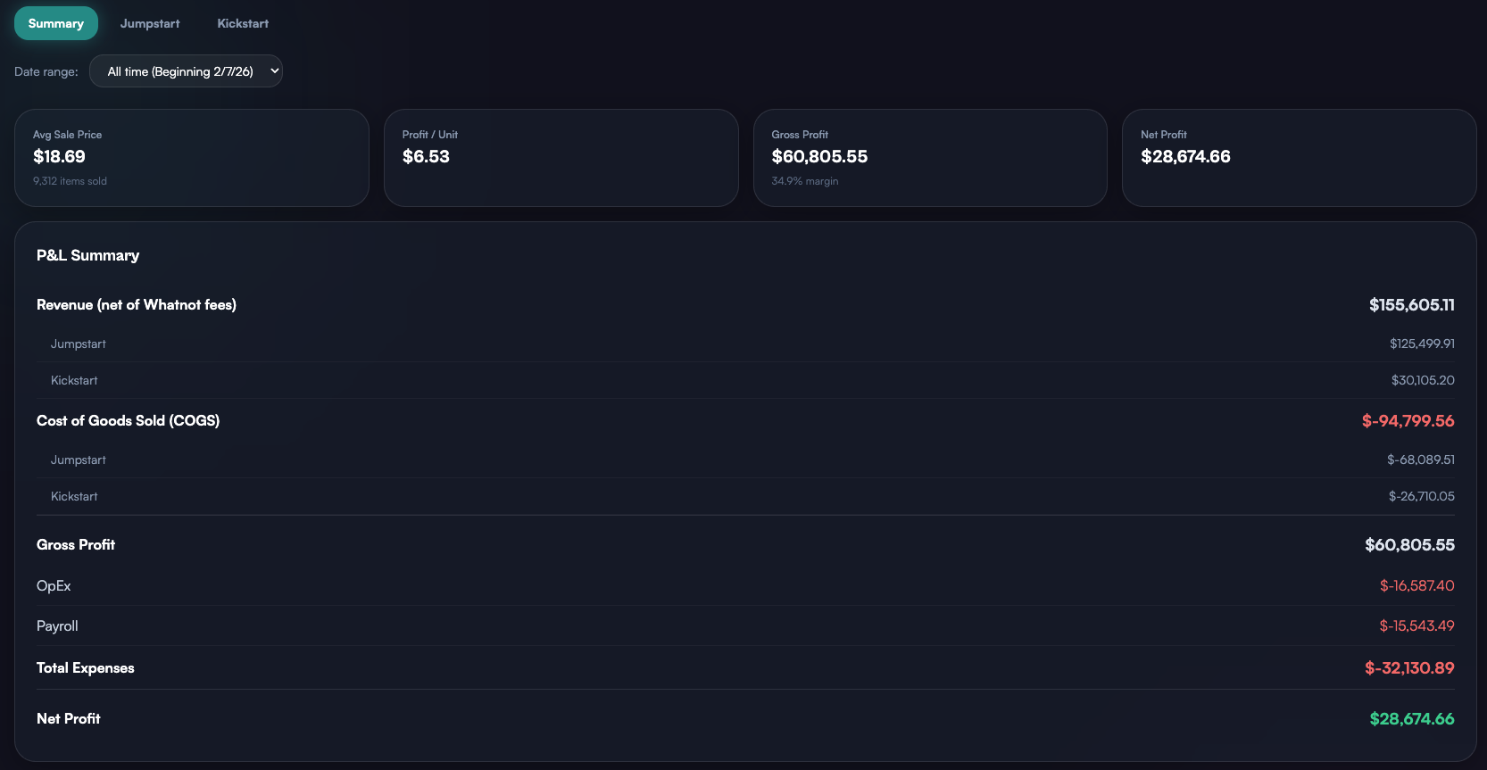1487x770 pixels.
Task: Select the Jumpstart revenue amount $125,499.91
Action: pos(1422,344)
